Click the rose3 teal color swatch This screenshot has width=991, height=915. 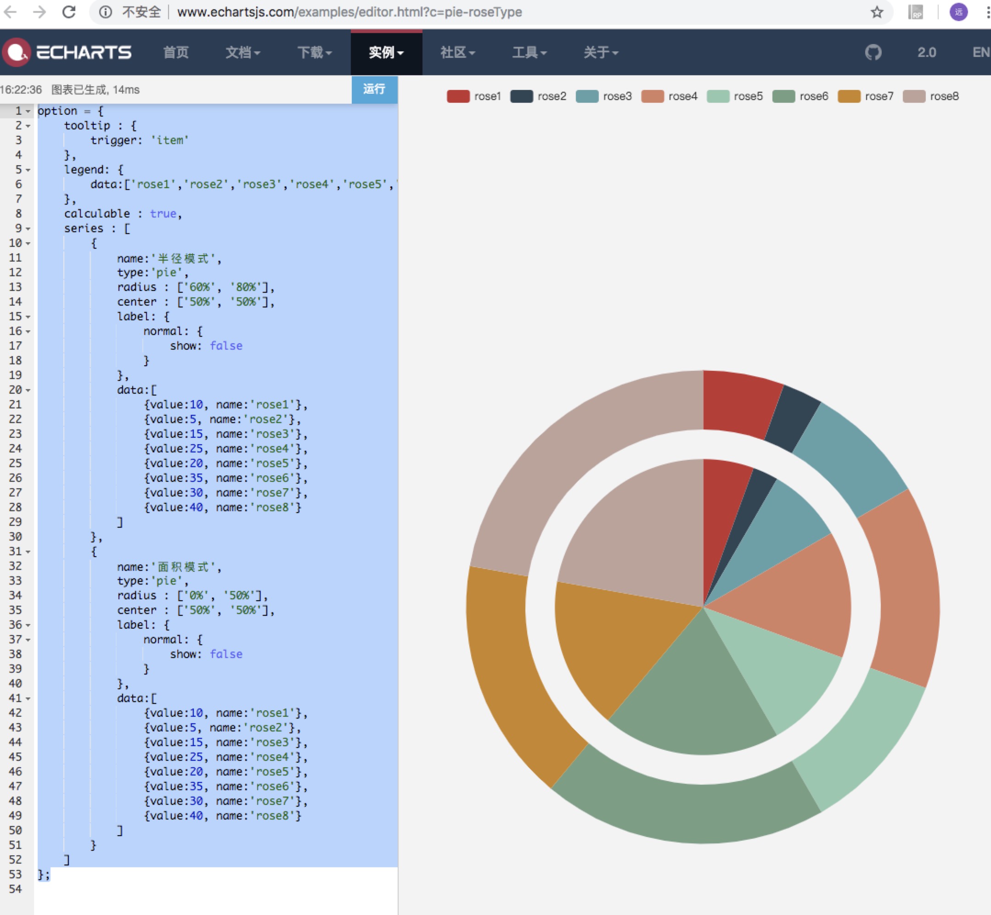587,96
